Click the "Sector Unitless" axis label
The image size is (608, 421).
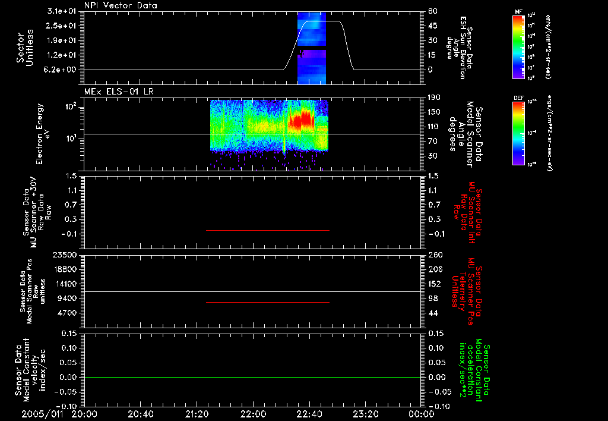[x=25, y=48]
